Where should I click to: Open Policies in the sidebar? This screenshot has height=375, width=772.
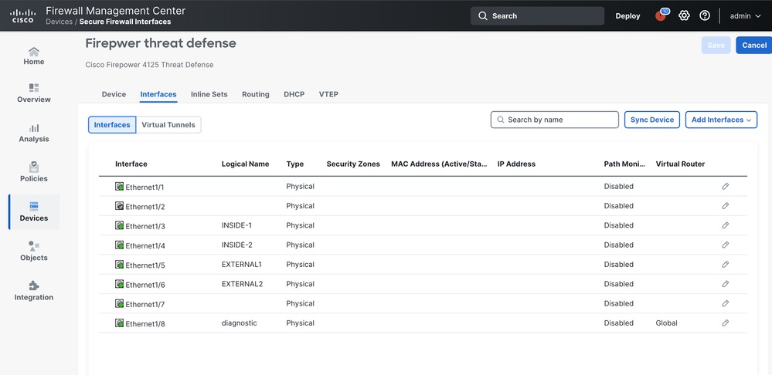coord(34,173)
